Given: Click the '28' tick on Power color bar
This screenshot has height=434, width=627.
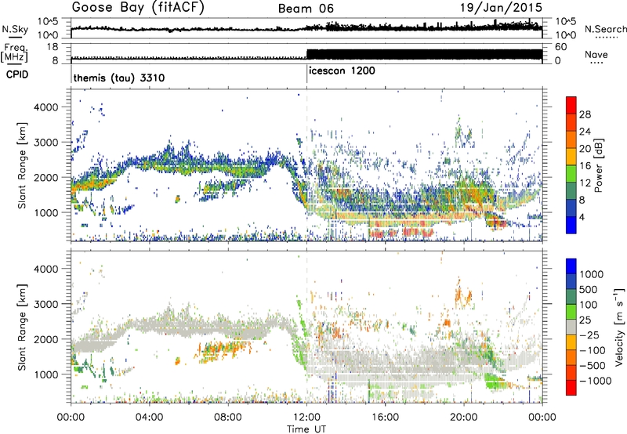Looking at the screenshot, I should click(585, 114).
